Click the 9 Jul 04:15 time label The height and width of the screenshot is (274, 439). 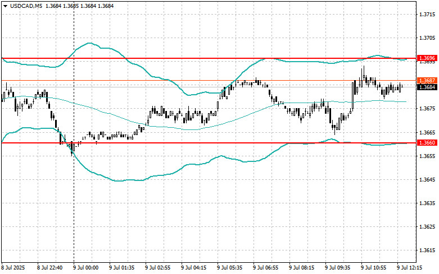194,268
